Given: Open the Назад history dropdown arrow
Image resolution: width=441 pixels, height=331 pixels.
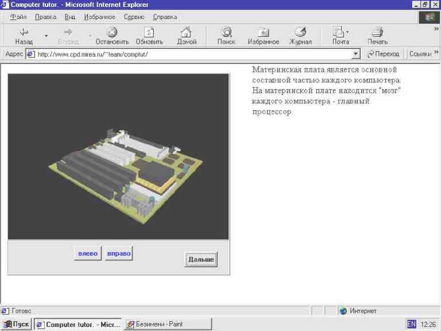Looking at the screenshot, I should click(x=46, y=36).
